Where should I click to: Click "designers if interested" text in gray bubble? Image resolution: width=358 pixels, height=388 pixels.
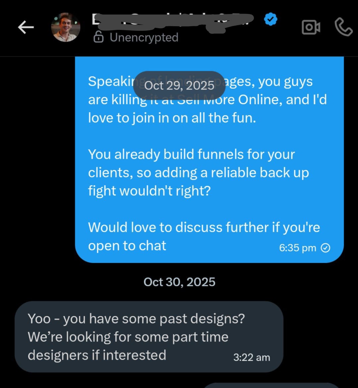[x=97, y=355]
